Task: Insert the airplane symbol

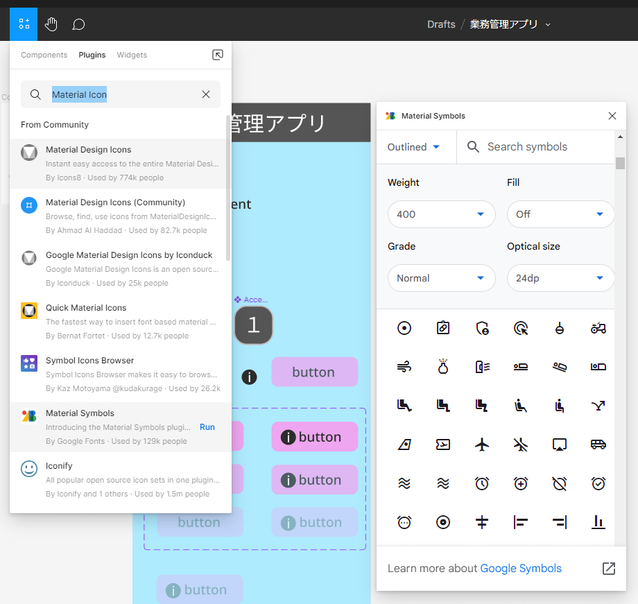Action: pyautogui.click(x=482, y=445)
